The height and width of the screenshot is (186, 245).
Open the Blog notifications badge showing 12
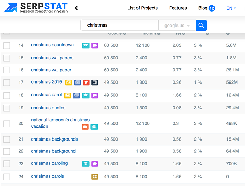pos(212,8)
